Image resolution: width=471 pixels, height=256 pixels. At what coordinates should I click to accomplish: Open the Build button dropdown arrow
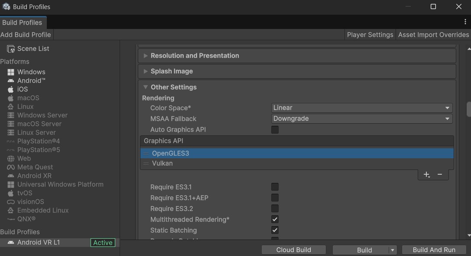point(392,250)
